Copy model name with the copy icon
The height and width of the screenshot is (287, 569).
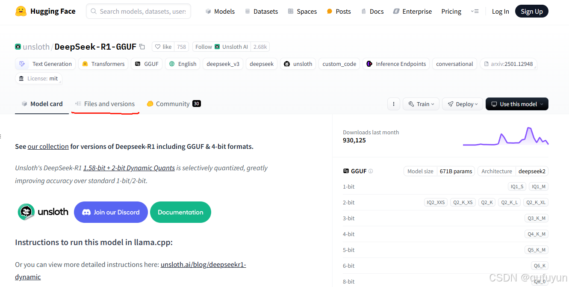click(x=142, y=47)
